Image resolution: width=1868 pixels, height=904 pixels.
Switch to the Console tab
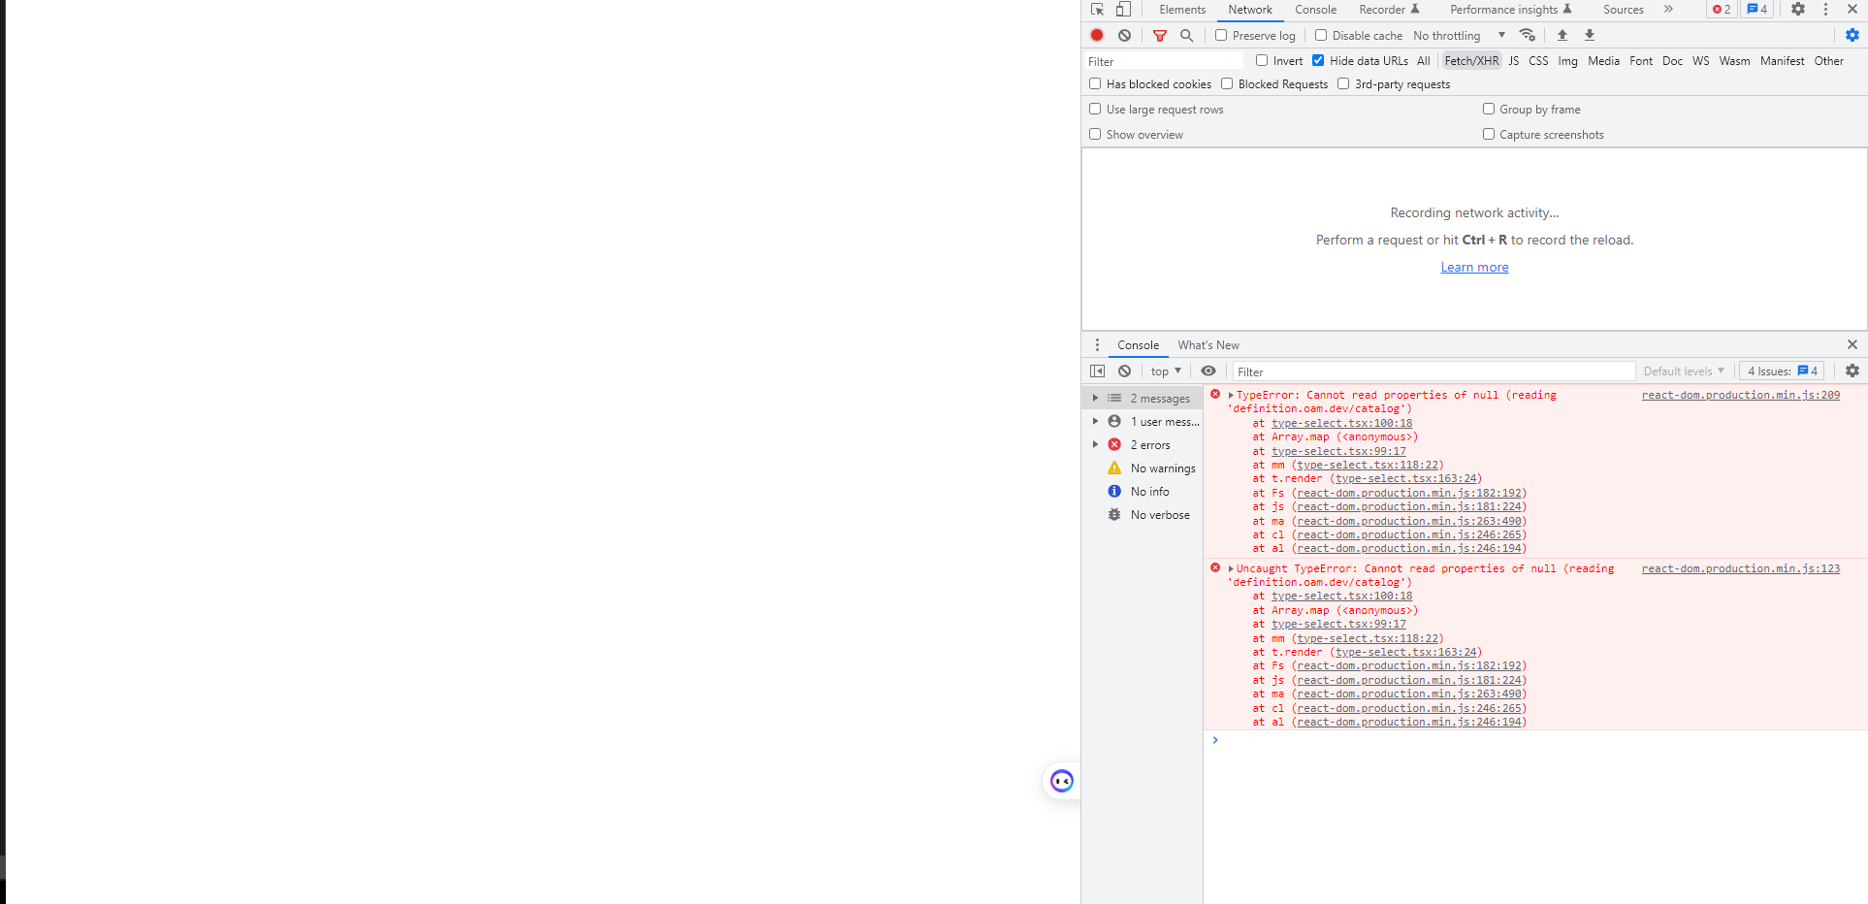[x=1315, y=10]
